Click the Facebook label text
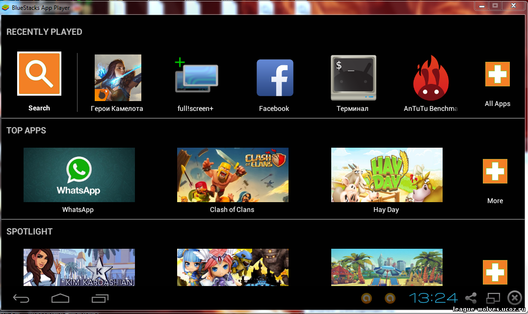 coord(274,108)
